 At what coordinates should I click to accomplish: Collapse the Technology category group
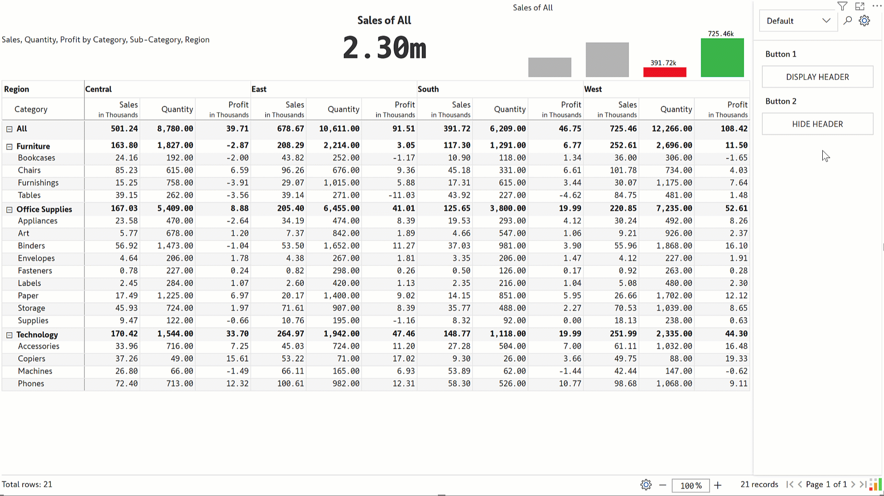point(9,335)
